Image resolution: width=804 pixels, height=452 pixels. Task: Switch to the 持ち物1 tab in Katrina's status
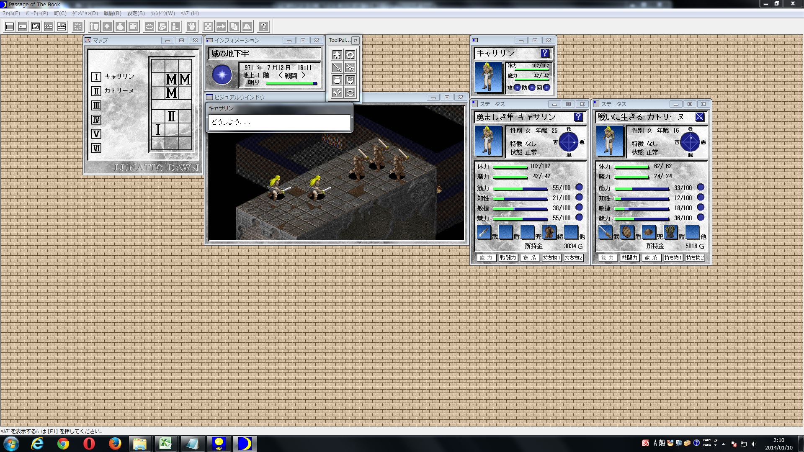673,258
